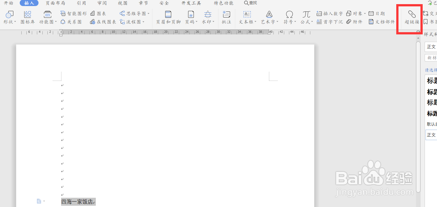Click the Bookmark (书签) icon

[x=425, y=22]
